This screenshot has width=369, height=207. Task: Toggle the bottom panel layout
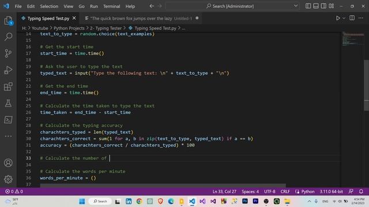316,6
